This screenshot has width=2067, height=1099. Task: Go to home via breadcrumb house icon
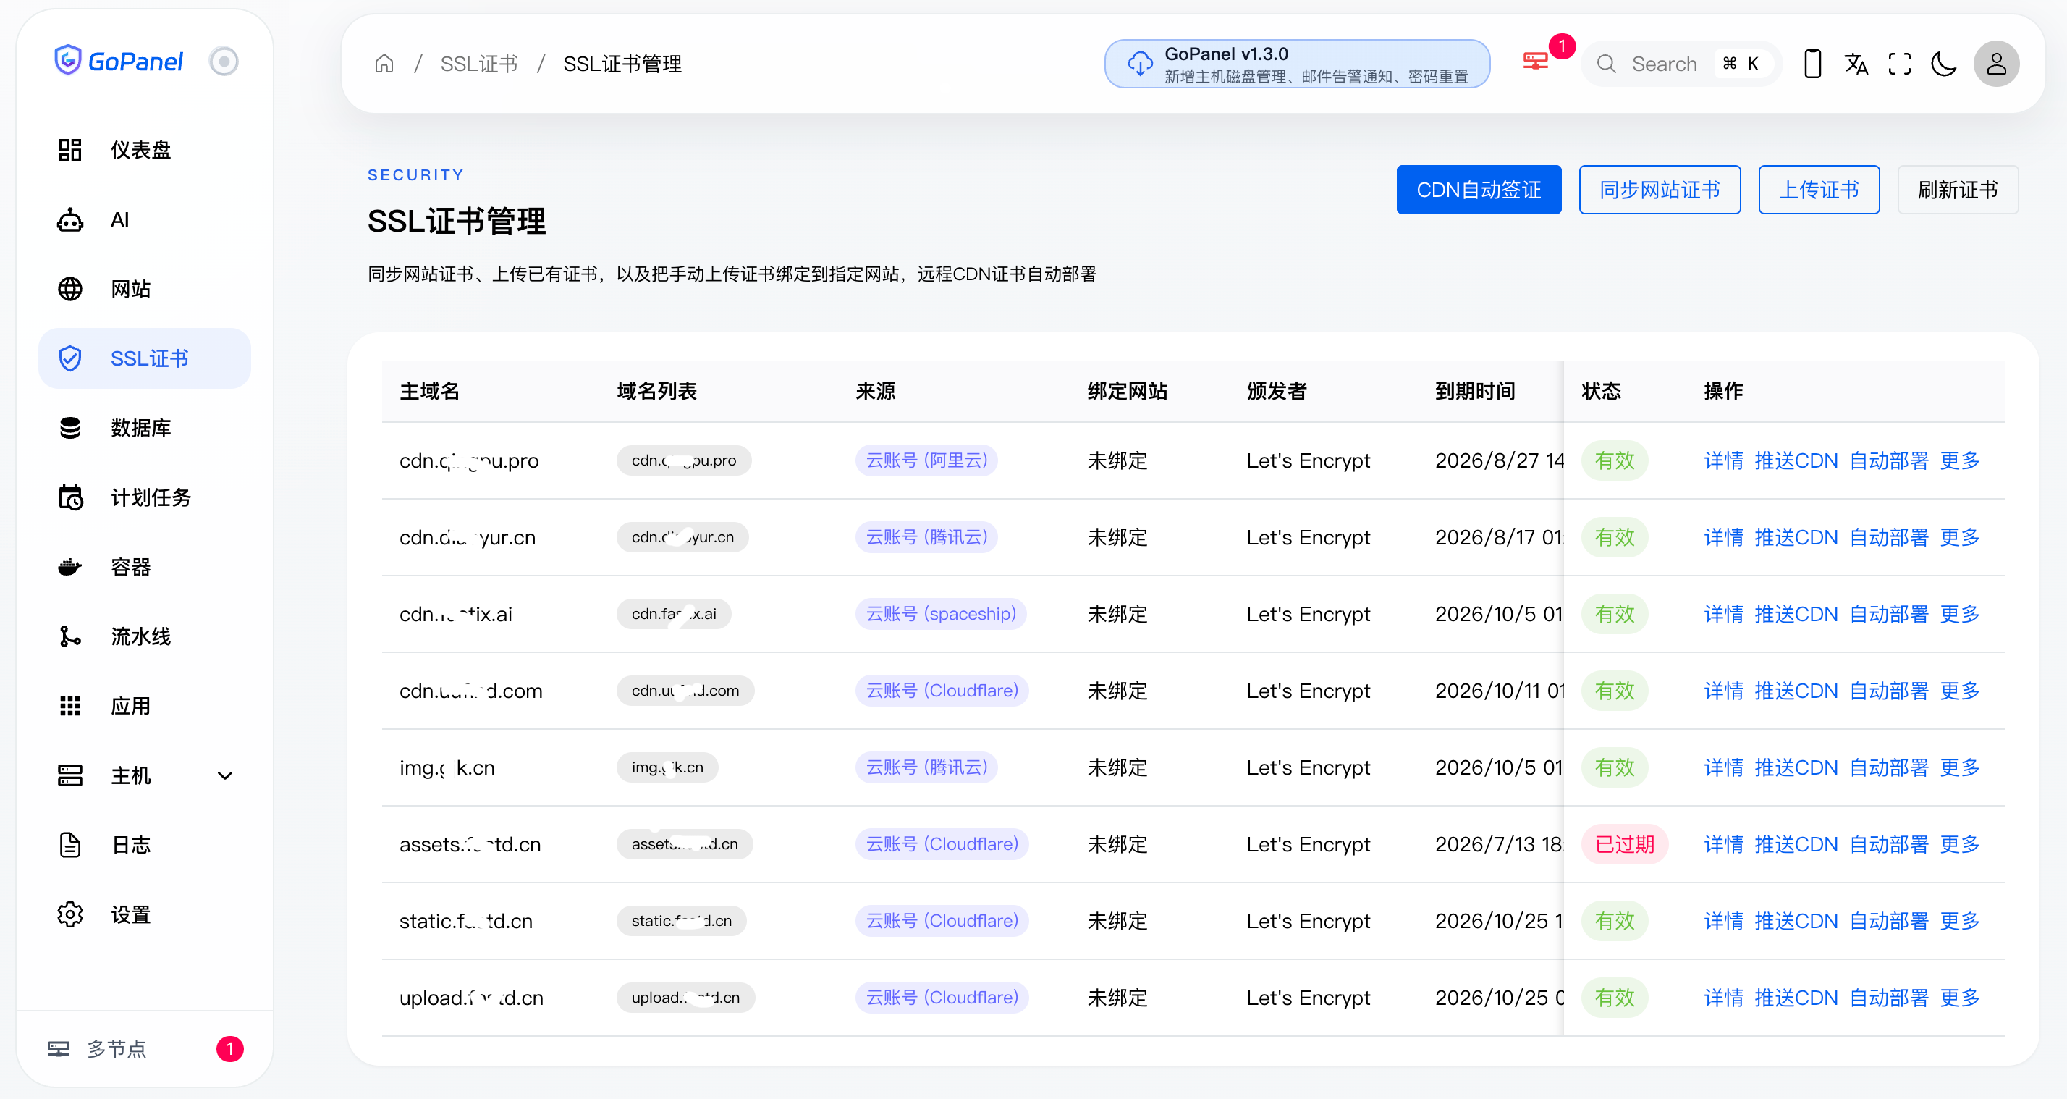(x=384, y=64)
